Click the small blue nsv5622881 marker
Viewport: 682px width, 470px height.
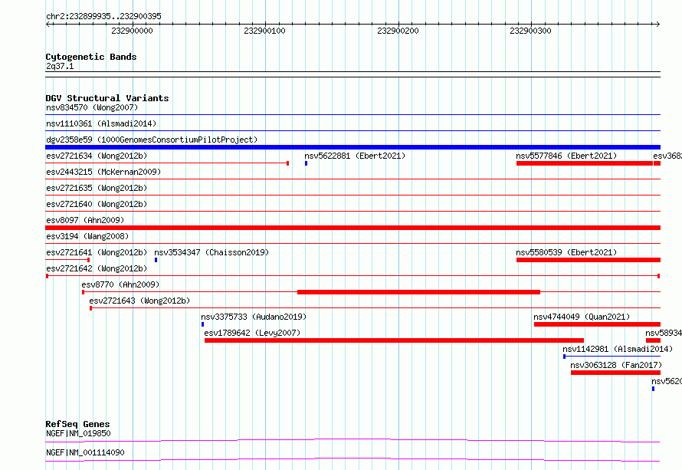point(307,163)
